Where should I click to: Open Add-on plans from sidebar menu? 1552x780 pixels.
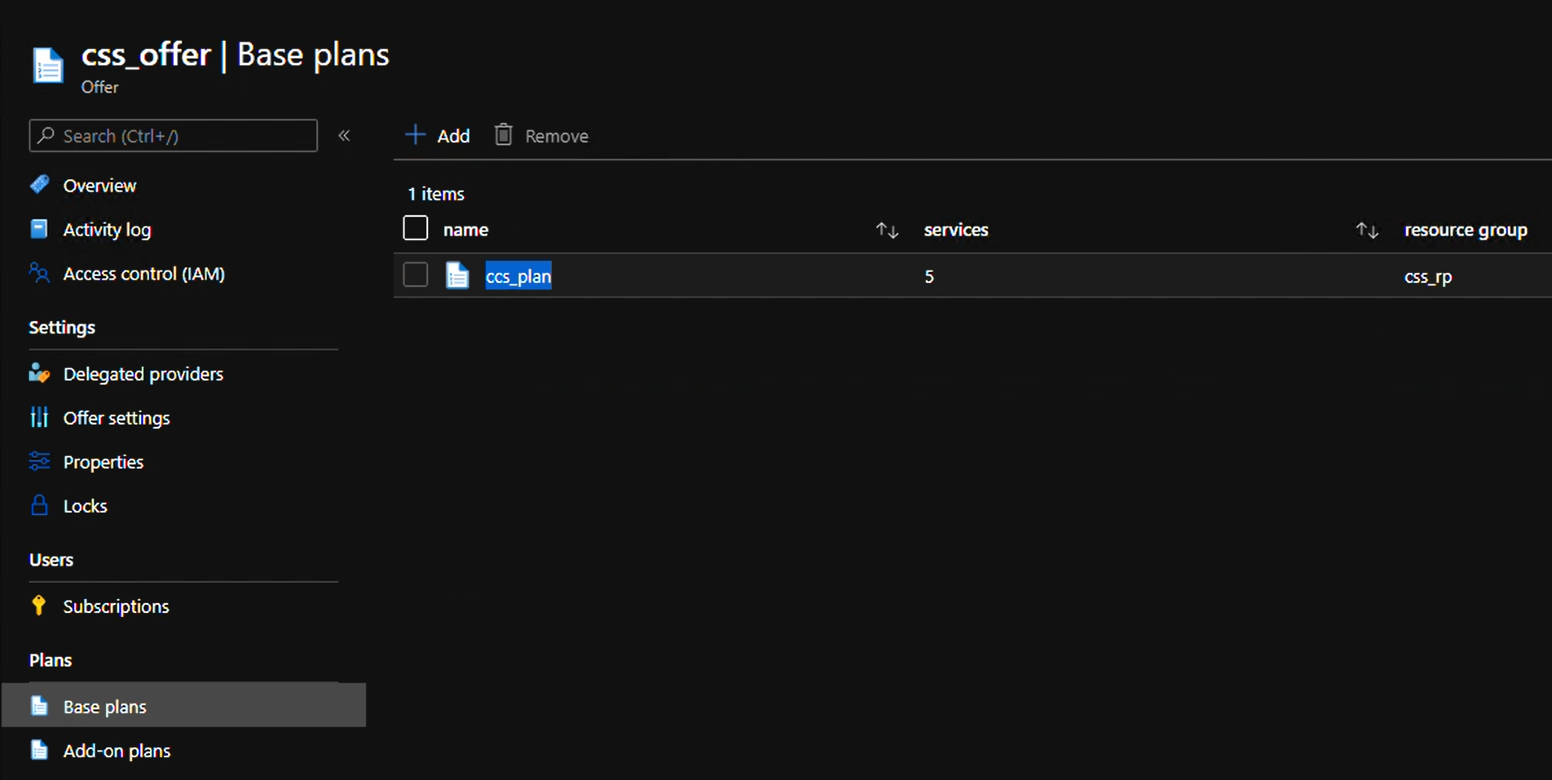click(x=117, y=750)
